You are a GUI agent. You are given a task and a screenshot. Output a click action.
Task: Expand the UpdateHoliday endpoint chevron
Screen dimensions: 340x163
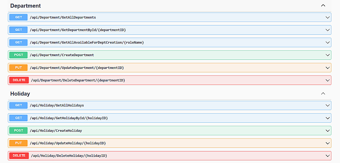[327, 143]
